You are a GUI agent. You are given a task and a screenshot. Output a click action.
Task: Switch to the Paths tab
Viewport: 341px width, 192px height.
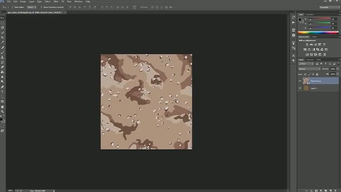[319, 60]
